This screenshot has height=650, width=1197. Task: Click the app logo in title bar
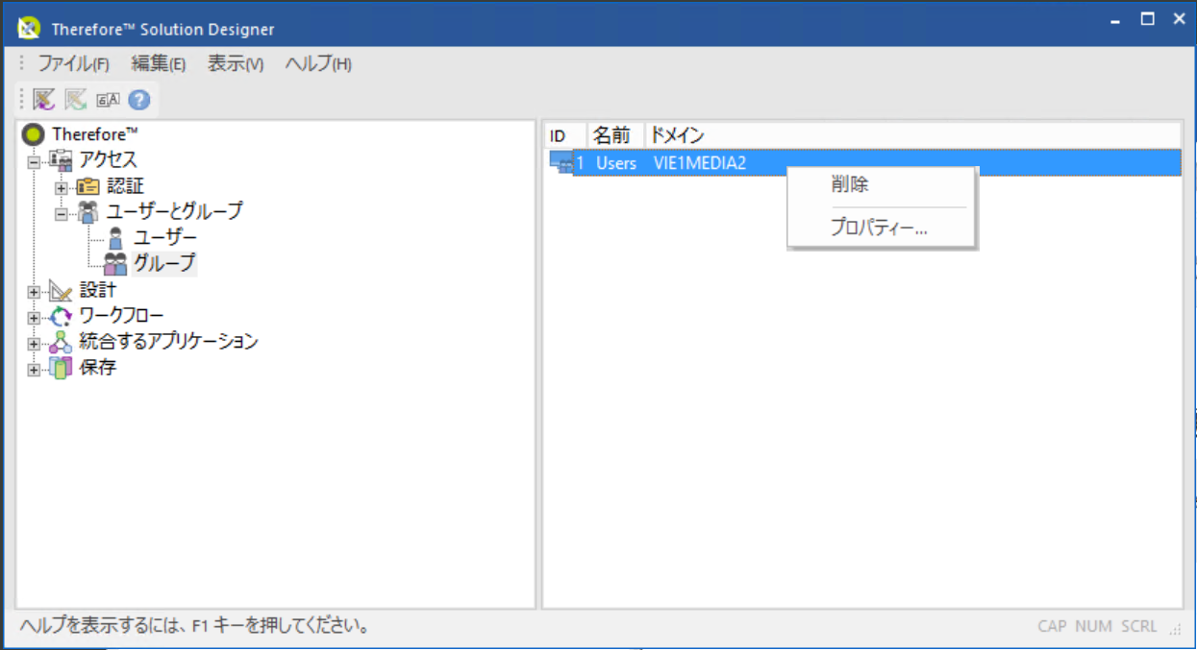(x=29, y=29)
